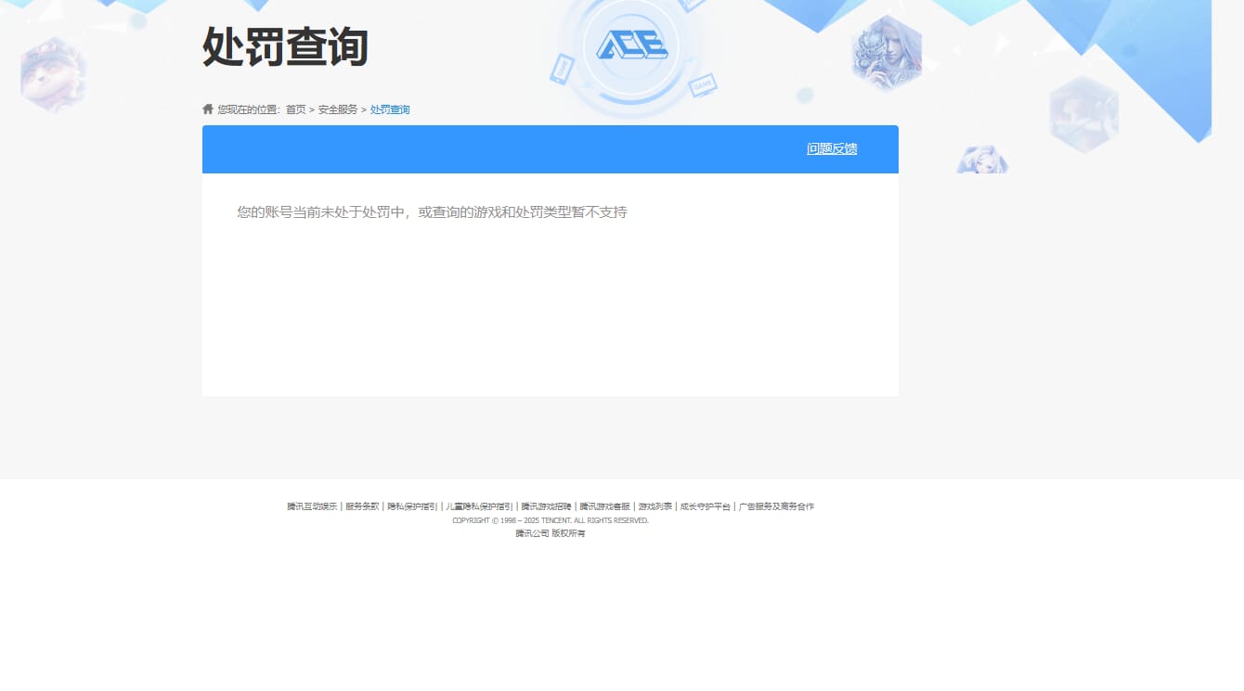Open the 问题反馈 feedback link
The width and height of the screenshot is (1244, 691).
pyautogui.click(x=832, y=148)
